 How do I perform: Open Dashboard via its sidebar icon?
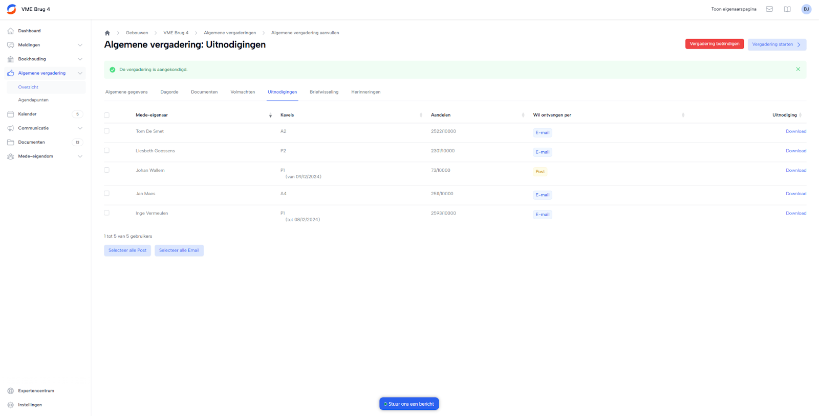[x=11, y=31]
